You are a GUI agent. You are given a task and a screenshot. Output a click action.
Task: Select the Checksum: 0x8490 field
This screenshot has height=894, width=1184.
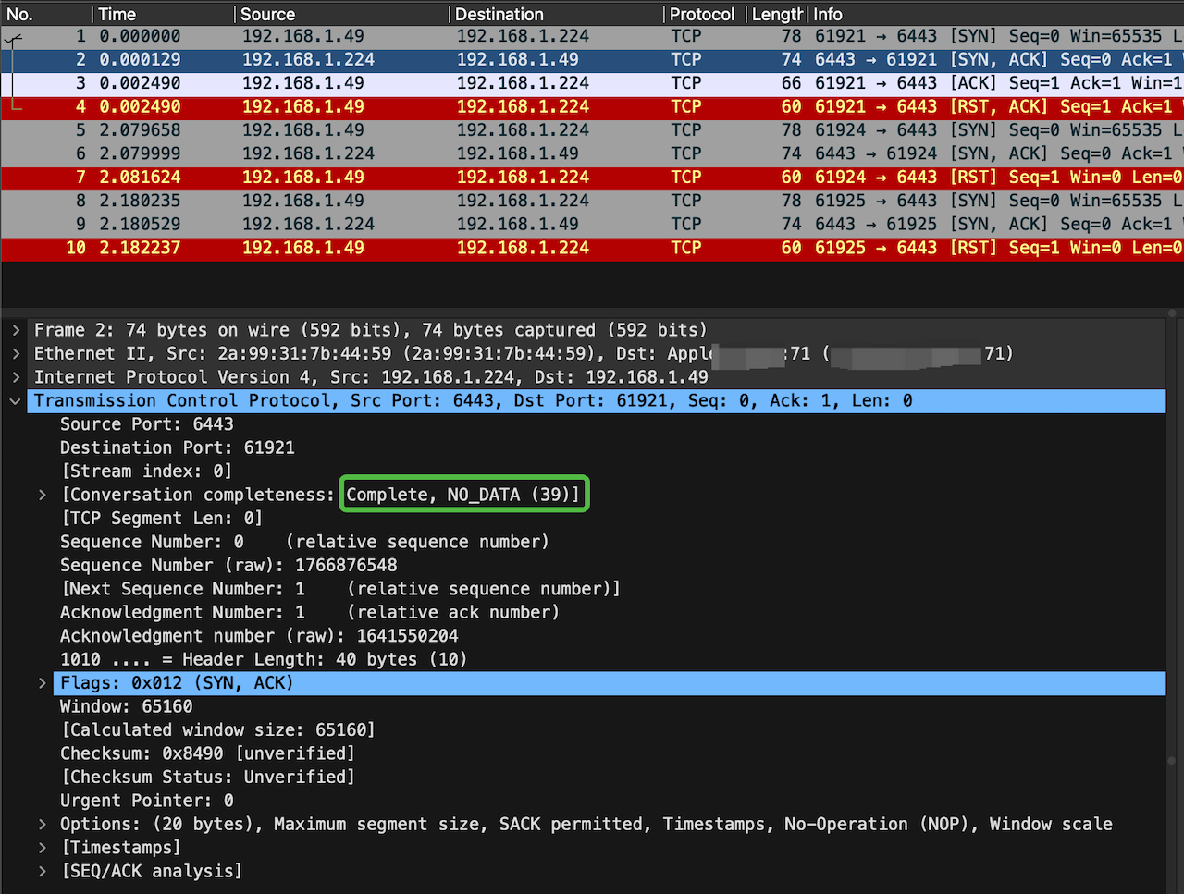(x=207, y=754)
